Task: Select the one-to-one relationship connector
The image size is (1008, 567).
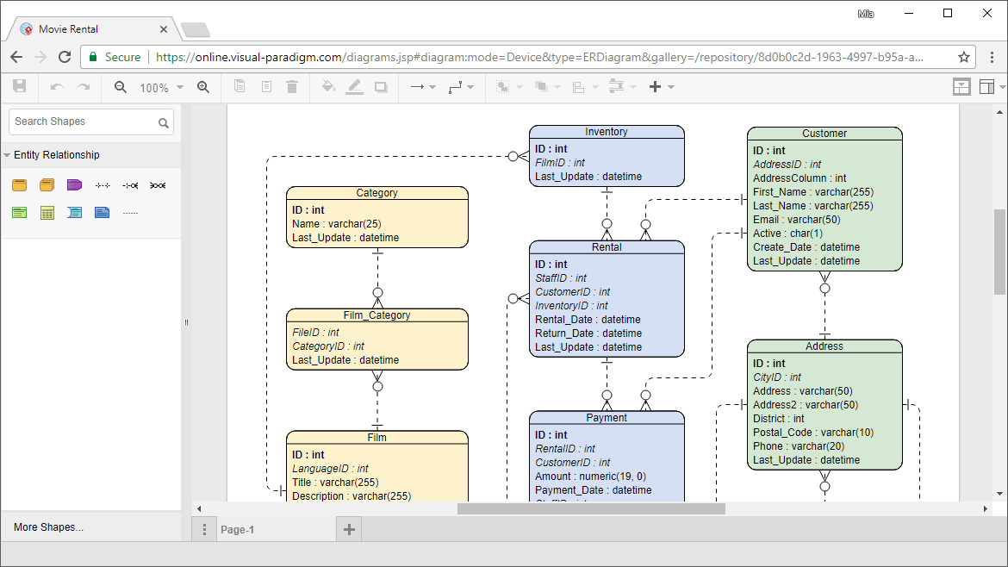Action: click(x=103, y=186)
